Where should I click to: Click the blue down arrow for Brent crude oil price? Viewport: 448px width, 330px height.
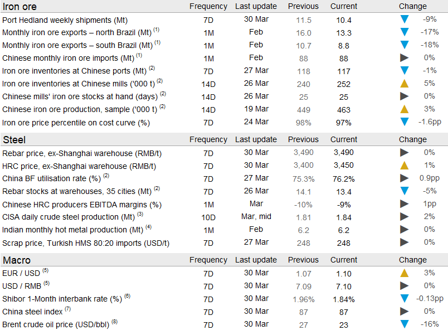tap(405, 324)
